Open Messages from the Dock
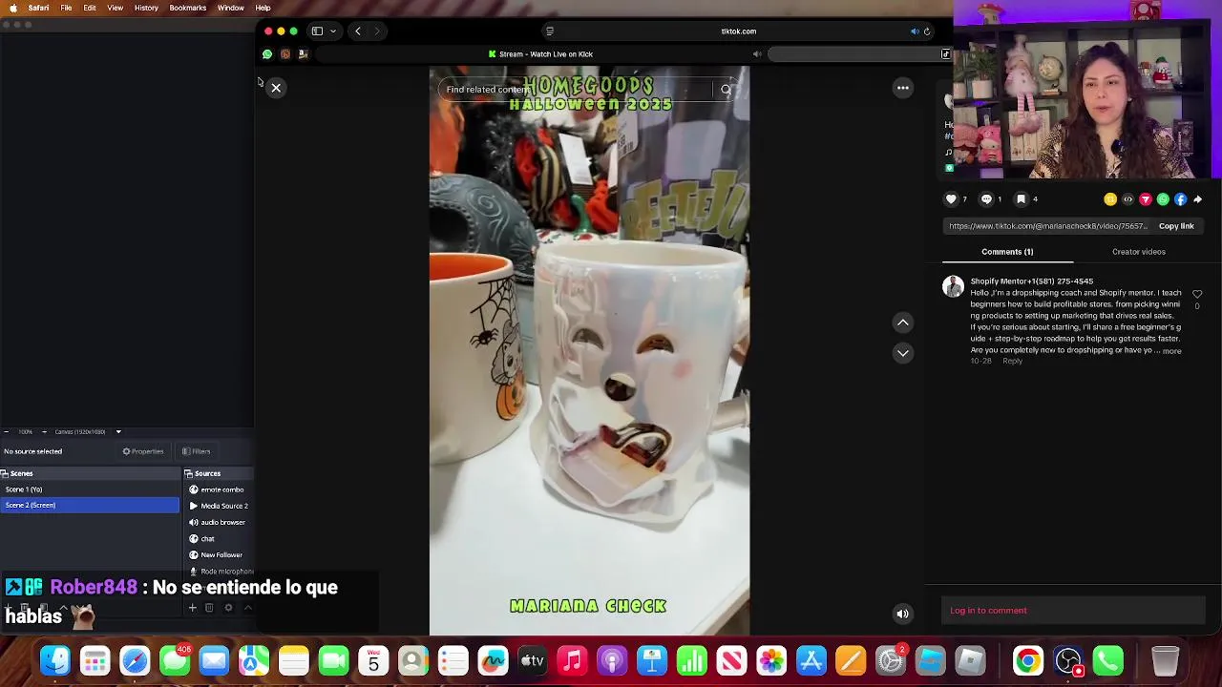Screen dimensions: 1222x687 [175, 660]
